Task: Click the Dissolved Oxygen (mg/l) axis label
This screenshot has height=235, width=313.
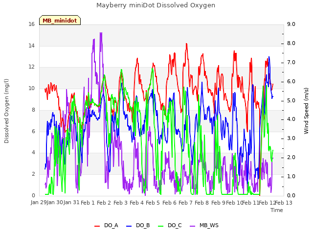Action: pyautogui.click(x=6, y=111)
